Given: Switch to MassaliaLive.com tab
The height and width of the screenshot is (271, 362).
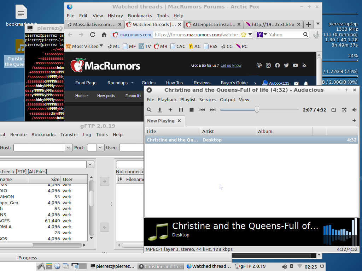Looking at the screenshot, I should click(x=94, y=24).
